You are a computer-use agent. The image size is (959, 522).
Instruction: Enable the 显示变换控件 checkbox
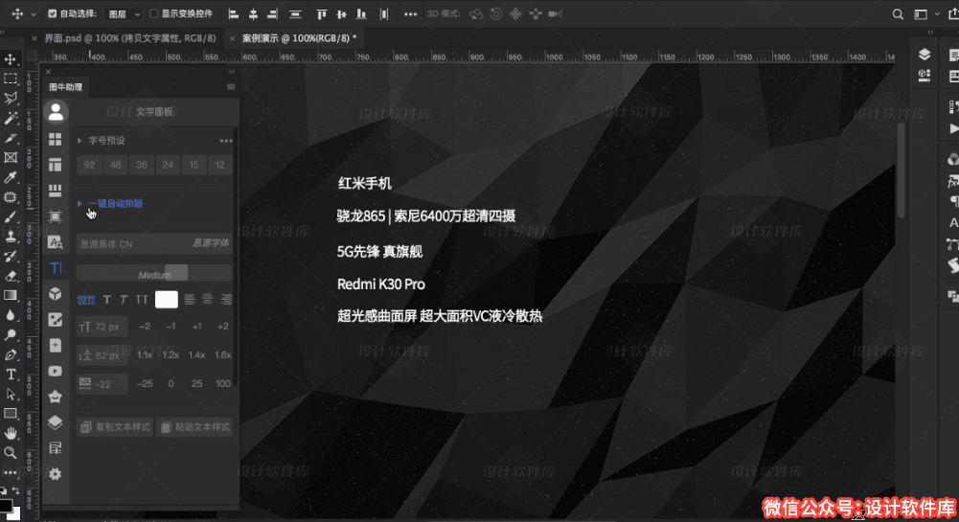(x=153, y=13)
